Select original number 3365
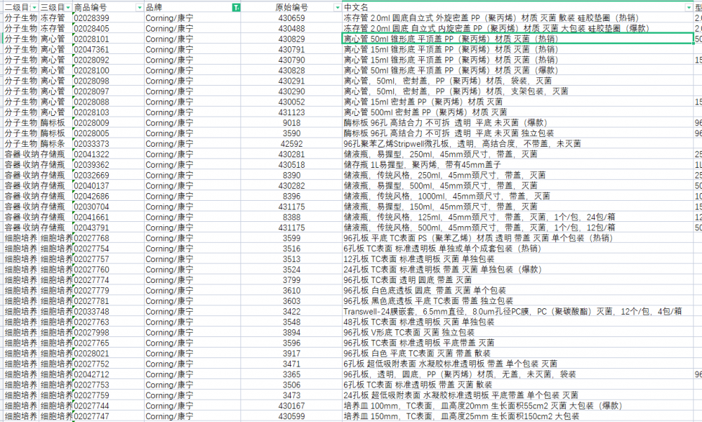Viewport: 702px width, 422px height. pyautogui.click(x=291, y=374)
